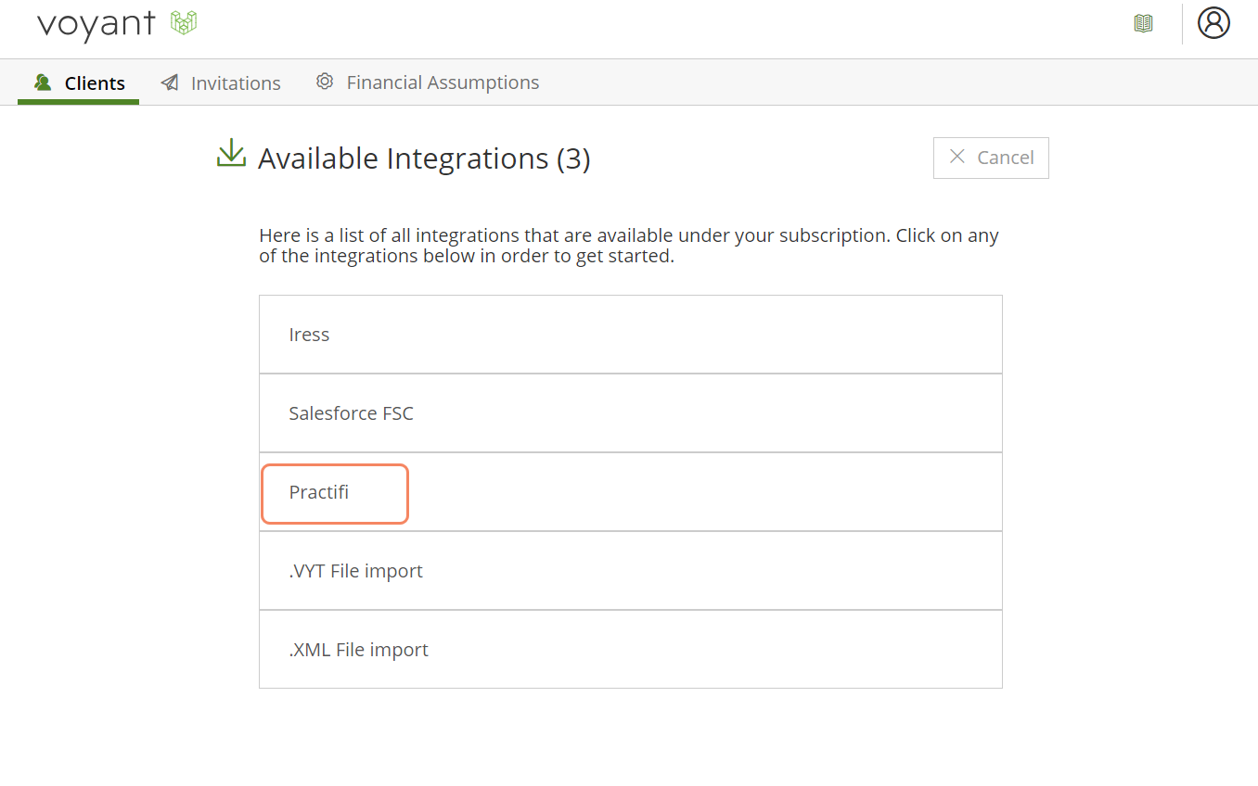Click the voyant wordmark logo text
Image resolution: width=1258 pixels, height=786 pixels.
(96, 24)
